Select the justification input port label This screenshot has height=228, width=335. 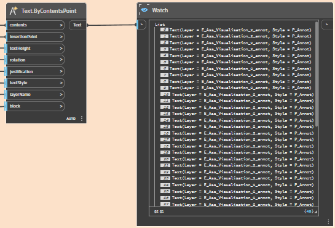click(x=22, y=71)
